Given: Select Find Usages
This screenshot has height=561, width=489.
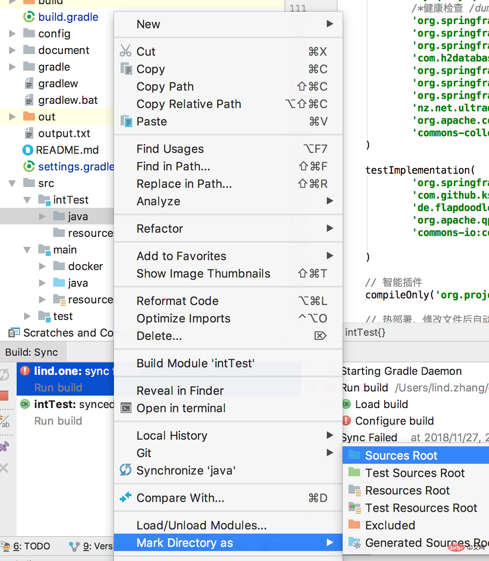Looking at the screenshot, I should coord(228,149).
